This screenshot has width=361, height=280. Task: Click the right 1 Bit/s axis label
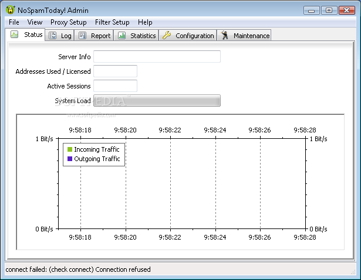[x=318, y=139]
